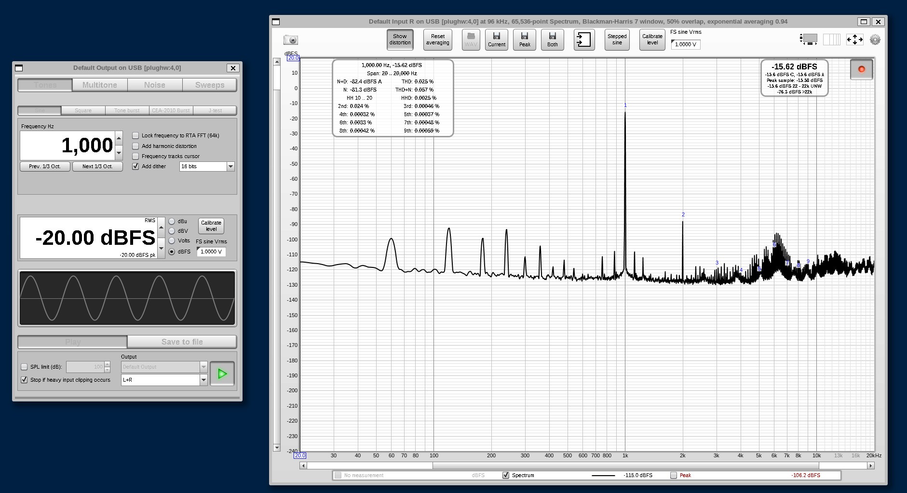Viewport: 907px width, 493px height.
Task: Save Current spectrum as measurement
Action: click(x=496, y=40)
